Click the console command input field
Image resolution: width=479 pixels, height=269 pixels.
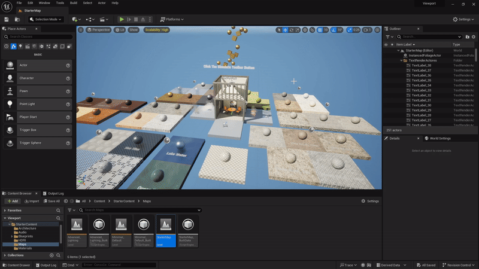pyautogui.click(x=119, y=265)
